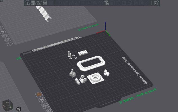Select the zigzag model on background plate
The image size is (178, 112).
coord(44,14)
